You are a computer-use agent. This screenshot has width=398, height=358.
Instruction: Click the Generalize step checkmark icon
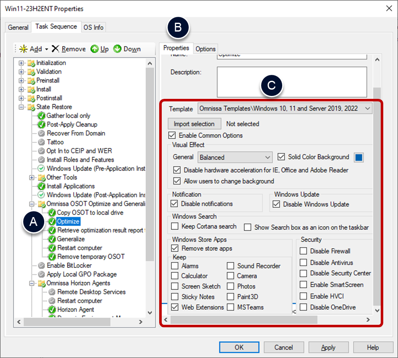coord(52,239)
